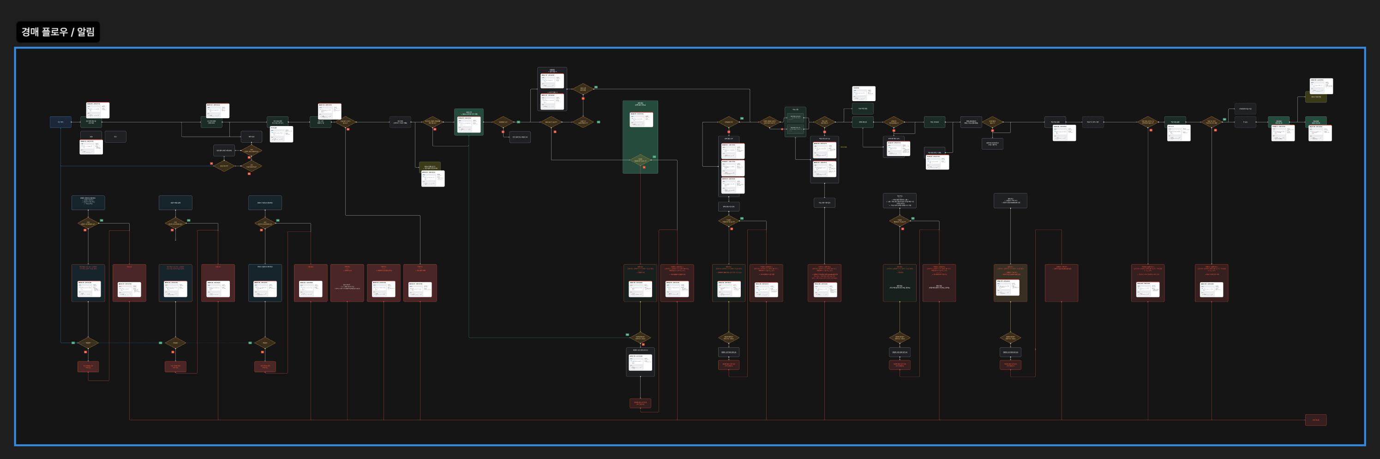Select the dark green text-only container without a card

[900, 283]
